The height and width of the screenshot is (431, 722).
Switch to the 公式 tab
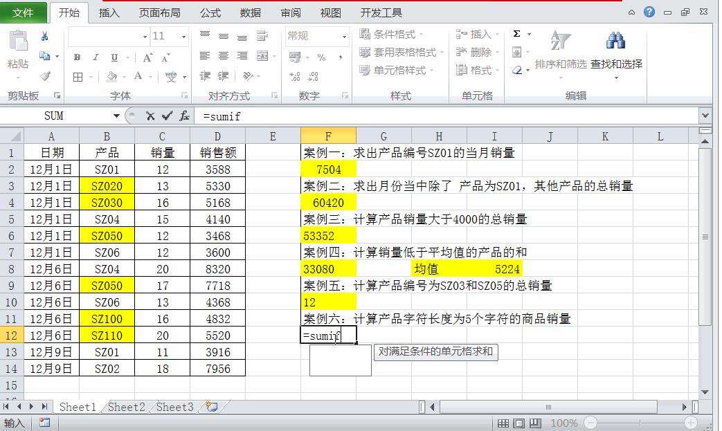click(210, 13)
